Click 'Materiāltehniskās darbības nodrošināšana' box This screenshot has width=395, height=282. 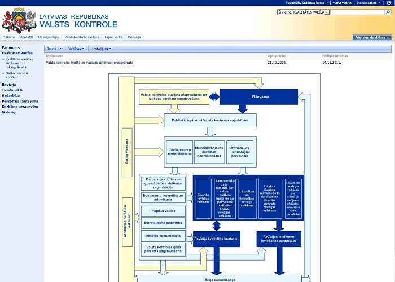coord(209,152)
